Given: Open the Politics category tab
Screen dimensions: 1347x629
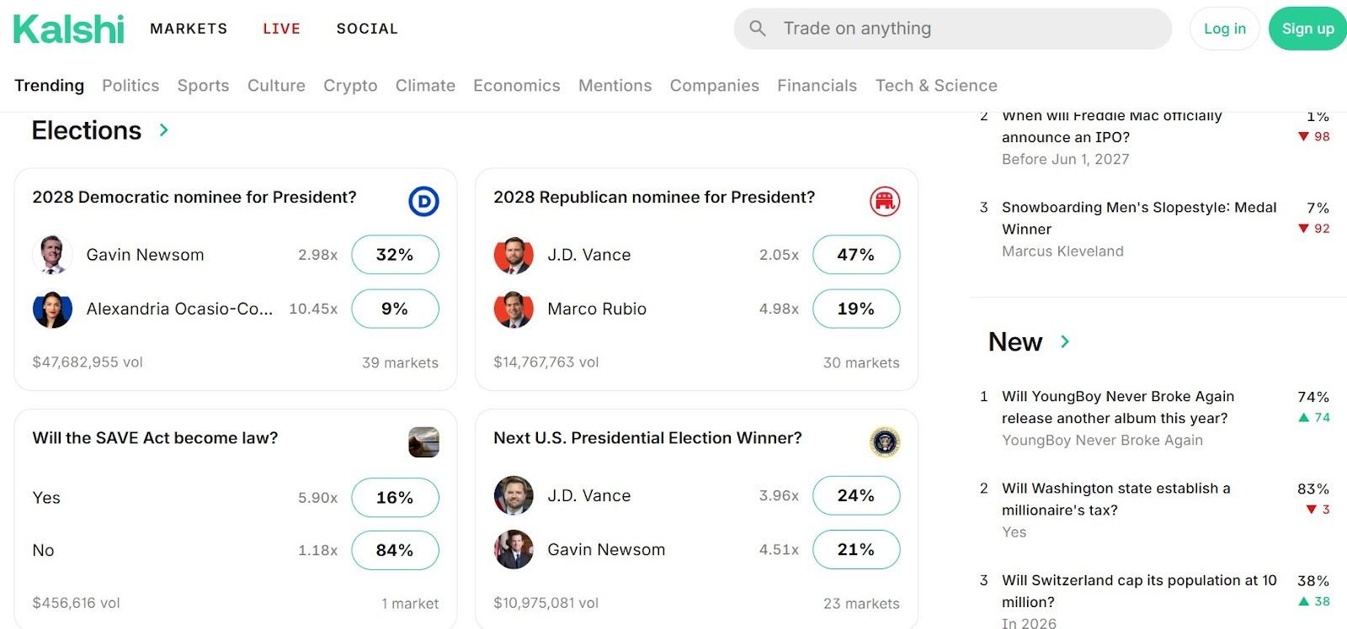Looking at the screenshot, I should click(130, 86).
